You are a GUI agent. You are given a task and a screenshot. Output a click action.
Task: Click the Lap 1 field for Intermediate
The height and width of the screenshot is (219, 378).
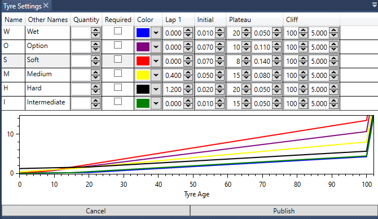[x=173, y=103]
